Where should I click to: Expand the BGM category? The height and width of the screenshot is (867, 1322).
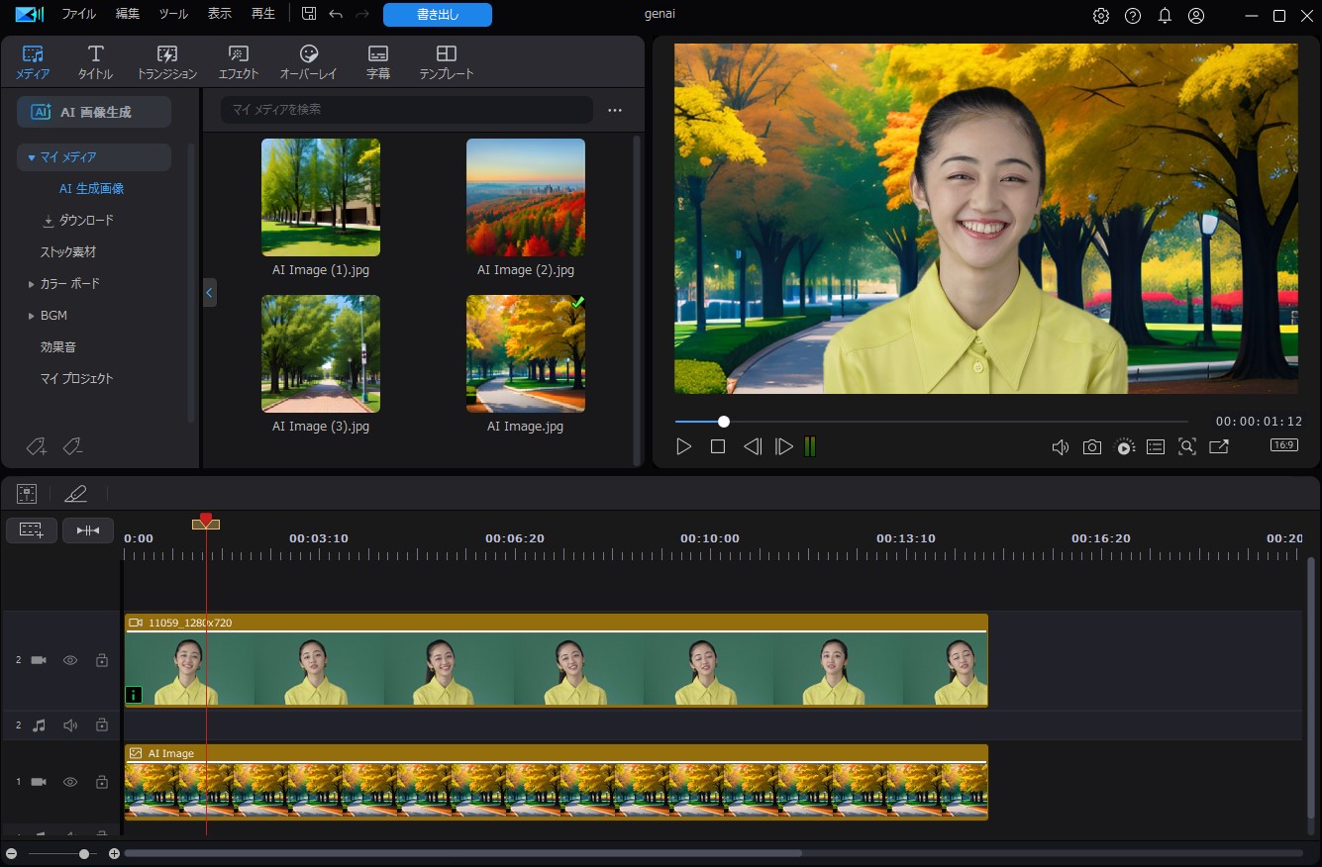[x=32, y=316]
